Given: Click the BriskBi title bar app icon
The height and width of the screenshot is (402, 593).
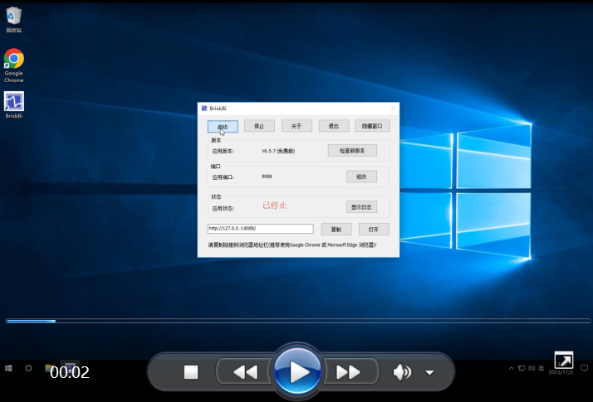Looking at the screenshot, I should [204, 109].
